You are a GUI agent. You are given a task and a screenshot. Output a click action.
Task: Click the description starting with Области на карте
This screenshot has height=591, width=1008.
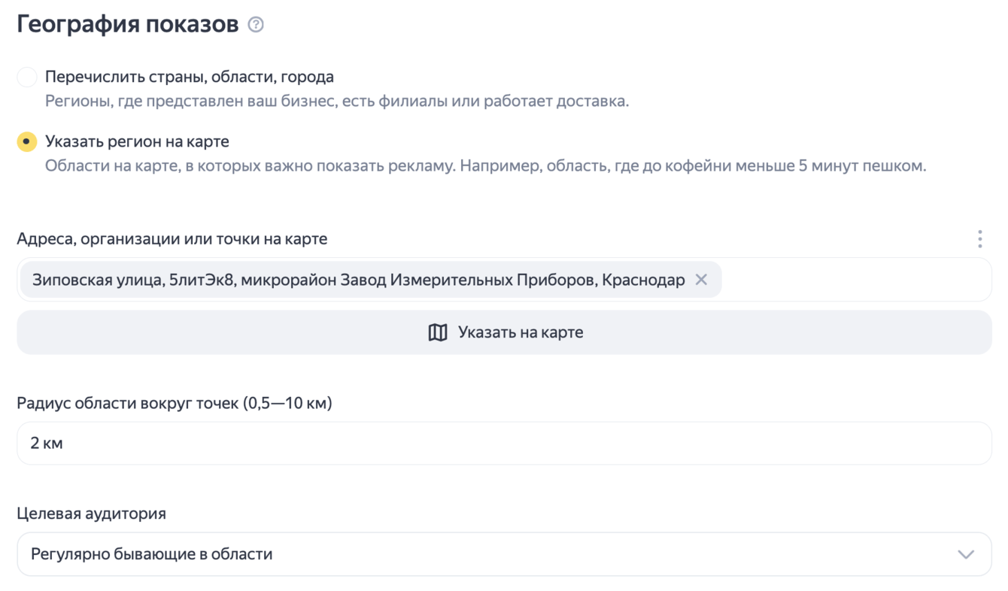485,165
